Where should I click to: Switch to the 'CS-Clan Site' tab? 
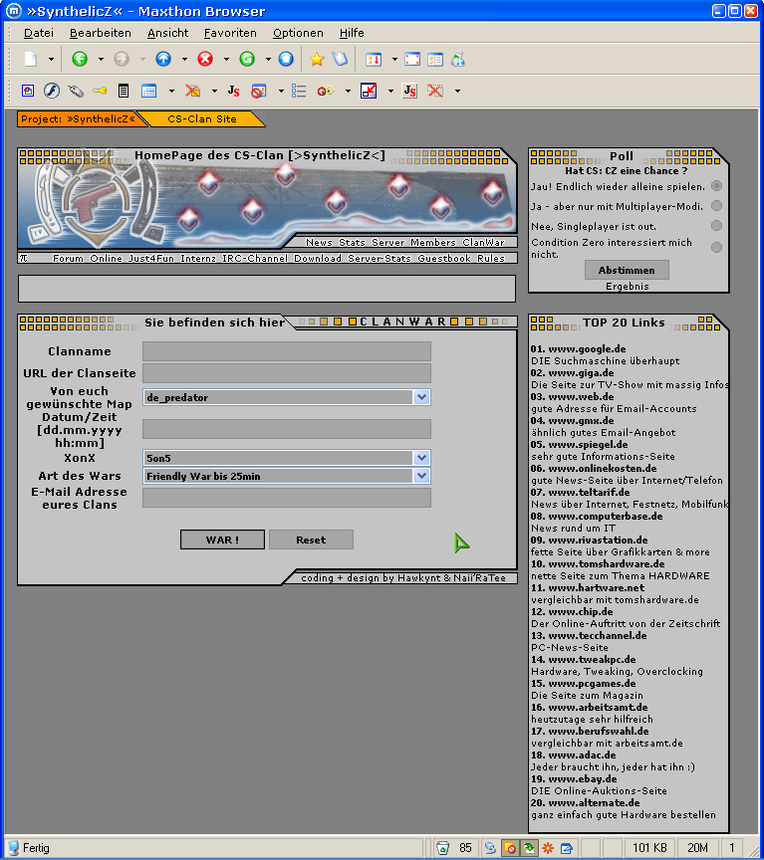coord(202,119)
